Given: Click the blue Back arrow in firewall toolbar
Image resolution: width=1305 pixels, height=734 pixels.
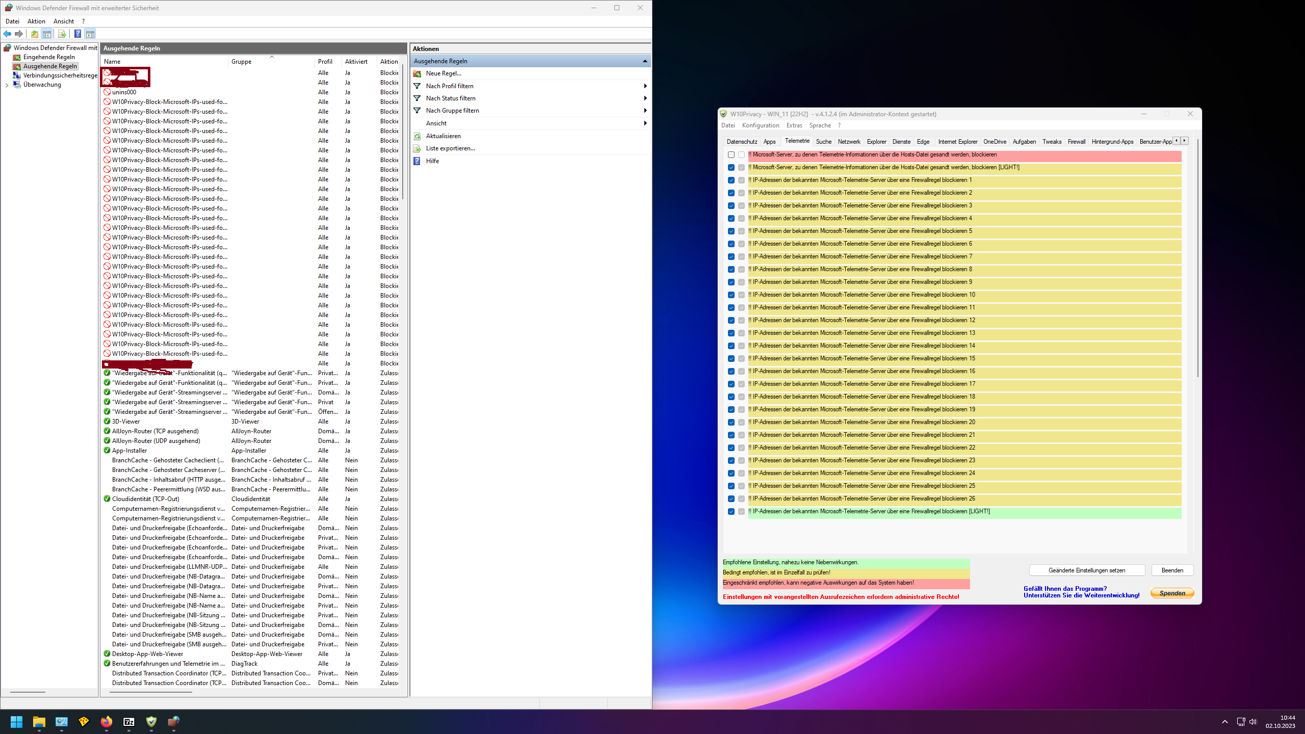Looking at the screenshot, I should pos(7,34).
